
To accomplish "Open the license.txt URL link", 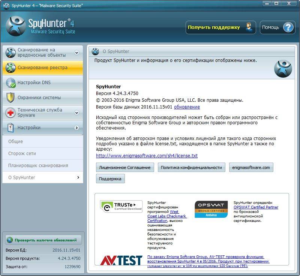I will coord(147,155).
